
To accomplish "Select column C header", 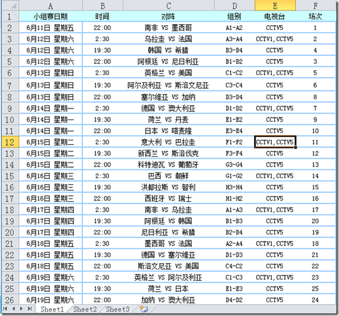I will pyautogui.click(x=169, y=5).
